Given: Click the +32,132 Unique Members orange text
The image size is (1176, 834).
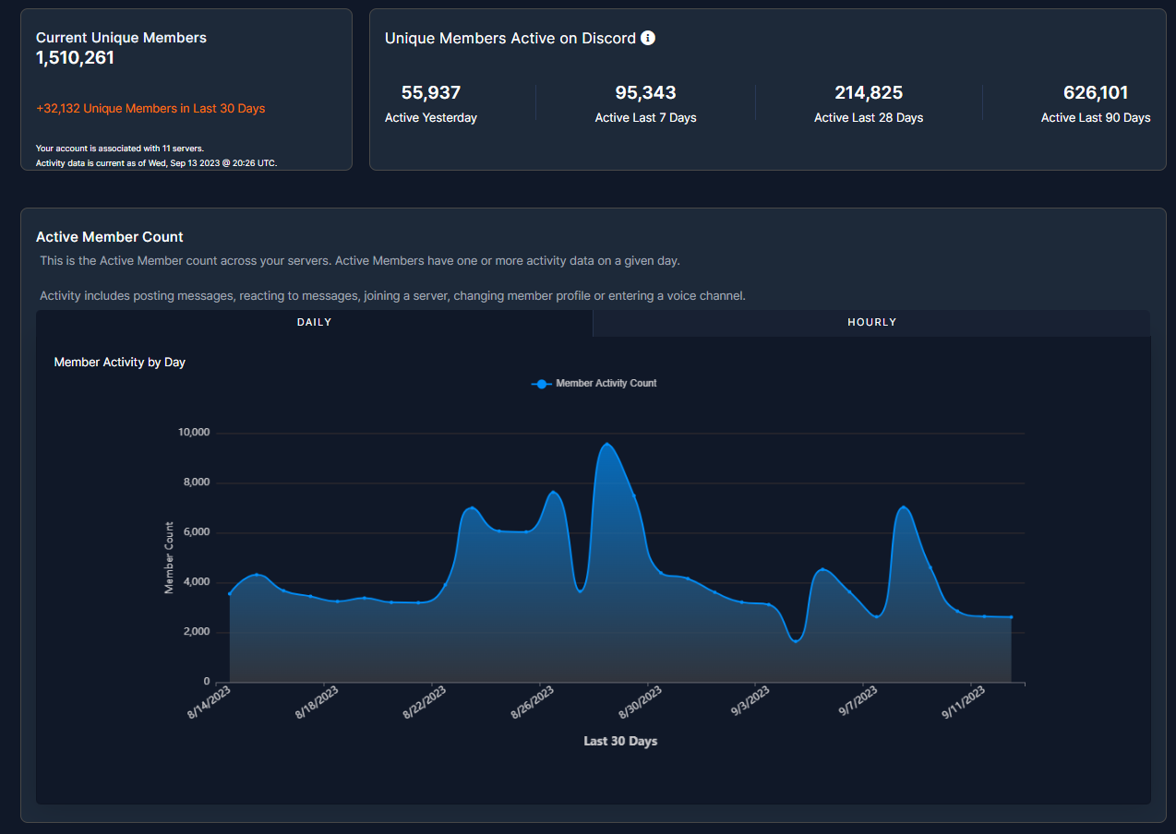Looking at the screenshot, I should tap(150, 109).
